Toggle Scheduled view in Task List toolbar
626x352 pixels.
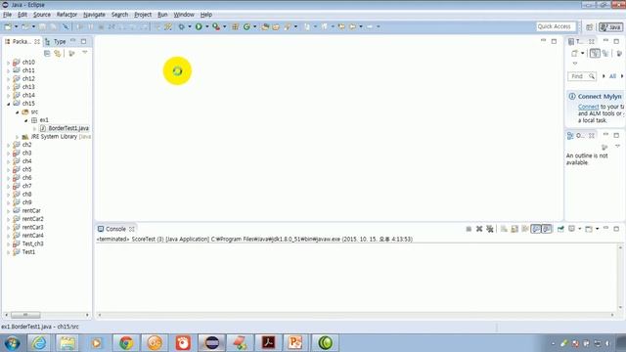click(x=605, y=53)
